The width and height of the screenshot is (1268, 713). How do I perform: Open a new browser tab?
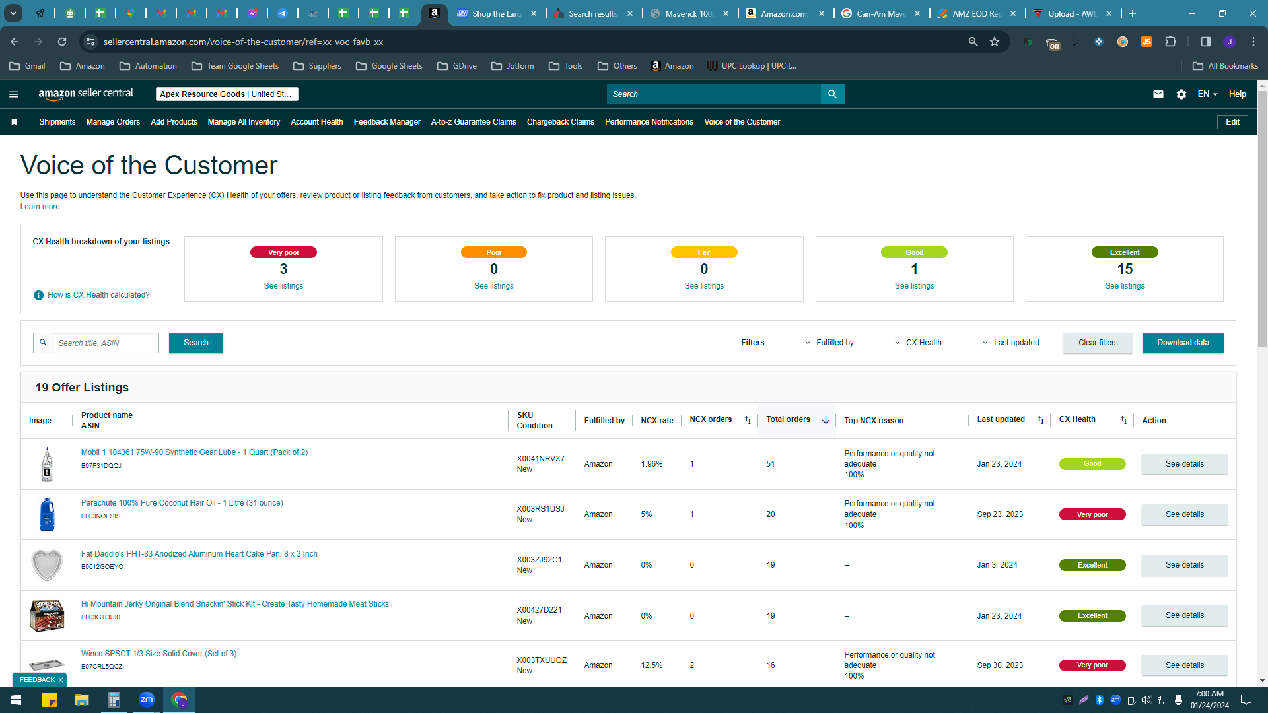point(1133,13)
